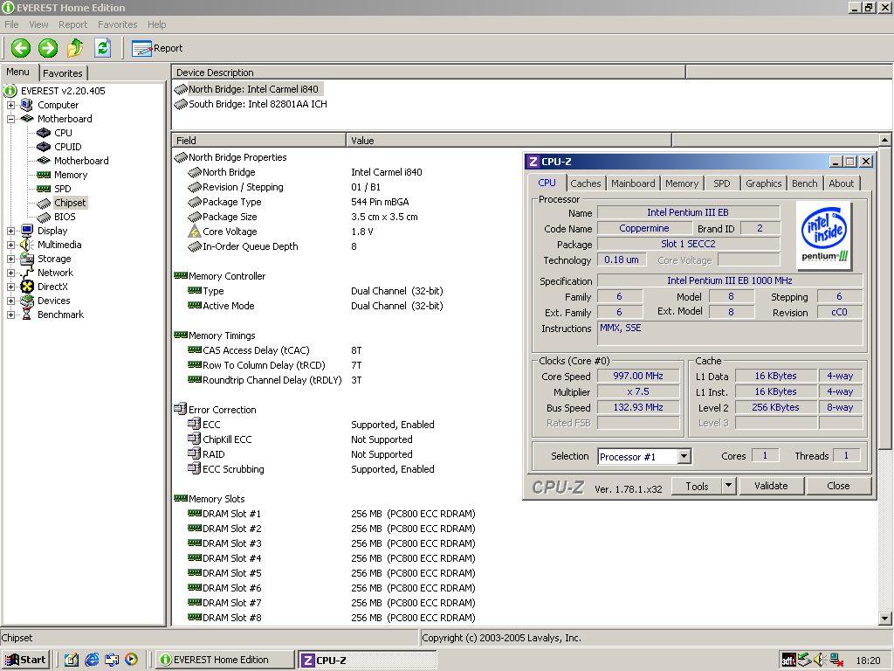Image resolution: width=894 pixels, height=671 pixels.
Task: Click the green Back arrow toolbar icon
Action: tap(21, 48)
